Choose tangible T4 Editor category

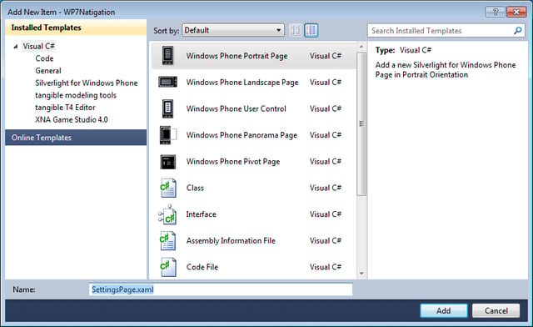tap(65, 108)
